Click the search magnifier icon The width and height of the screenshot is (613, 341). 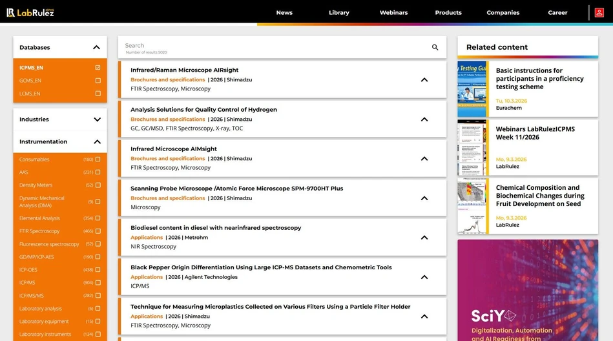click(x=435, y=47)
